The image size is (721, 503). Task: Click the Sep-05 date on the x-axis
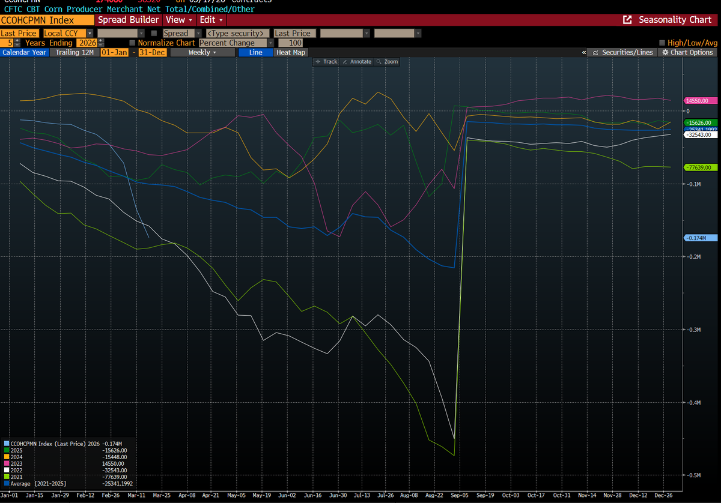[460, 495]
